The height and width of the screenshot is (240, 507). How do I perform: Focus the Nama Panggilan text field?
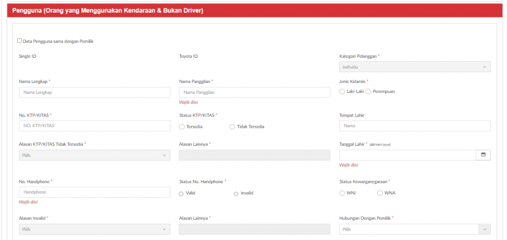pos(254,92)
